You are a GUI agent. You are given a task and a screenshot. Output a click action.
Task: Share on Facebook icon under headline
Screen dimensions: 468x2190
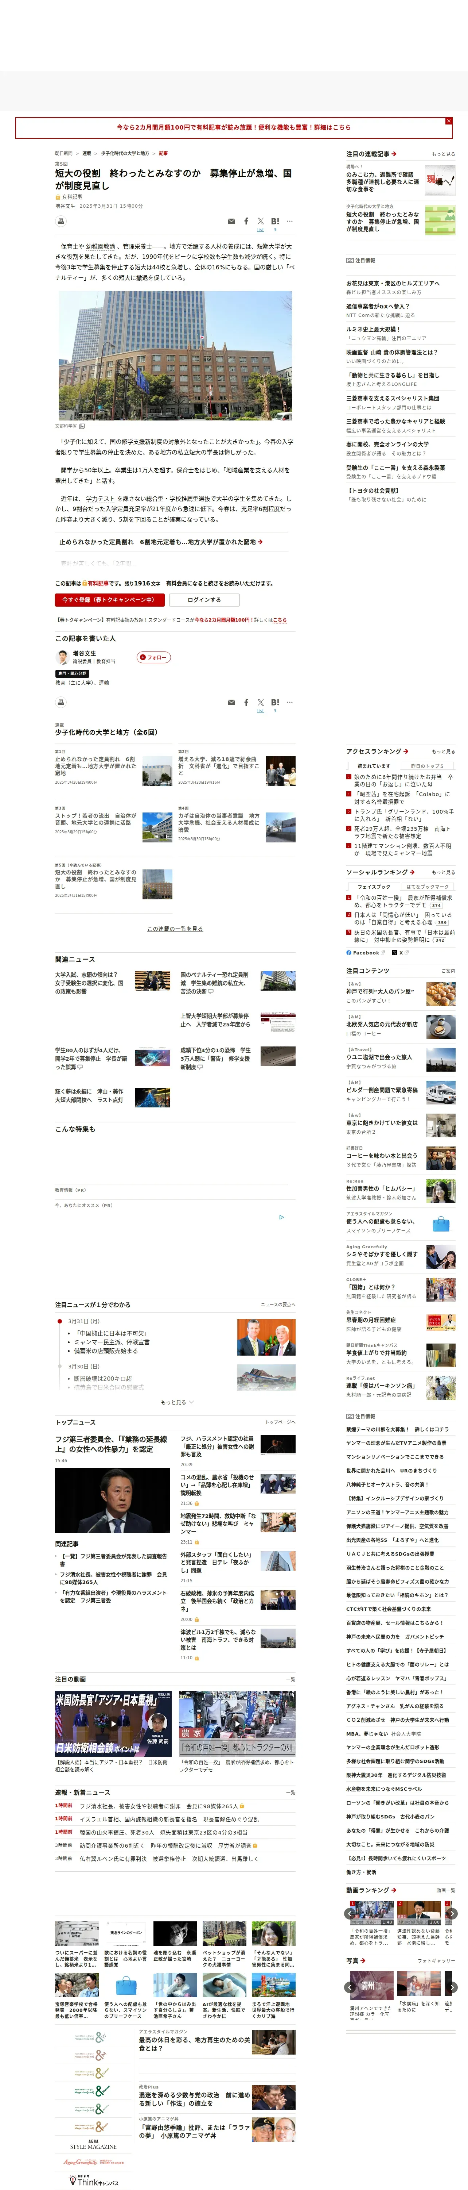246,221
